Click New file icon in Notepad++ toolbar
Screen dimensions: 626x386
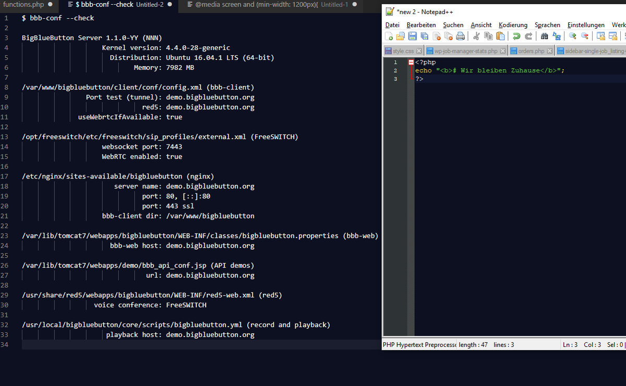(x=389, y=36)
